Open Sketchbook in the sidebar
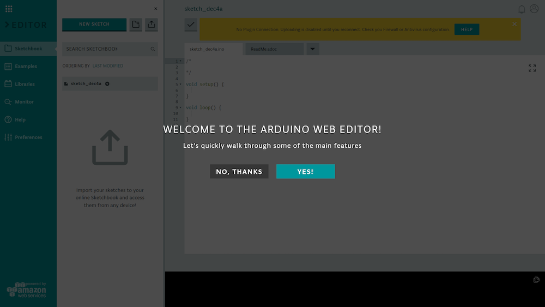 tap(28, 49)
